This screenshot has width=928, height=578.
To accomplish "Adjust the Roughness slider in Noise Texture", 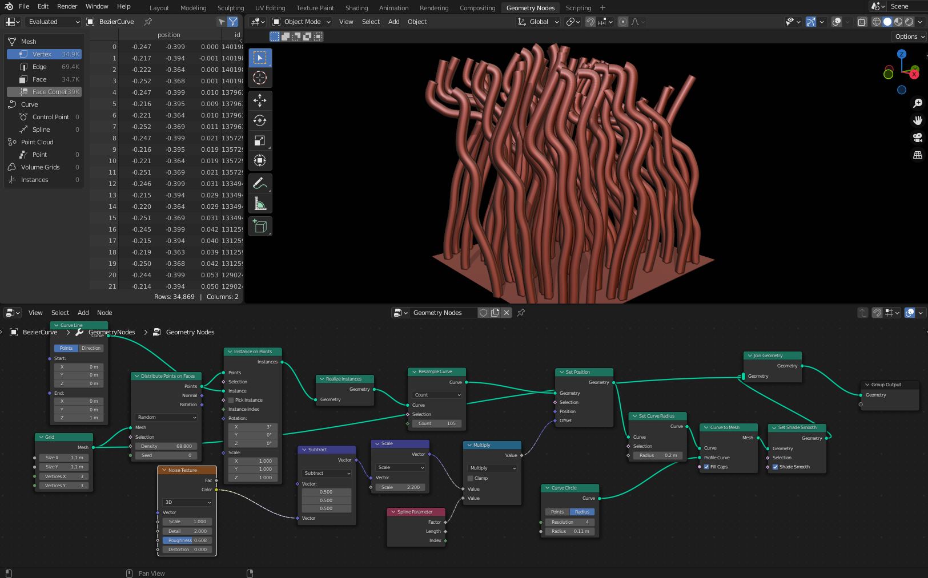I will point(187,540).
